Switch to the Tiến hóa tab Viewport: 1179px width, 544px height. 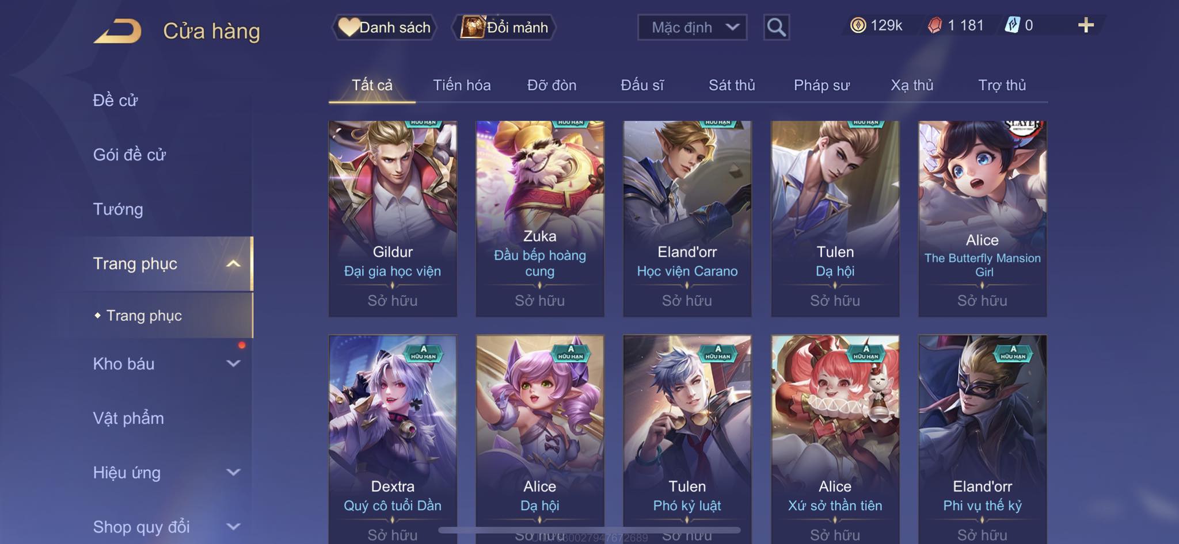(462, 85)
